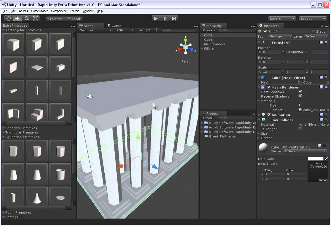Select the Scale tool

[35, 19]
